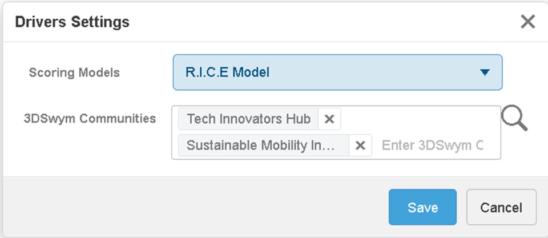
Task: Open the R.I.C.E Model combo box
Action: pos(337,72)
